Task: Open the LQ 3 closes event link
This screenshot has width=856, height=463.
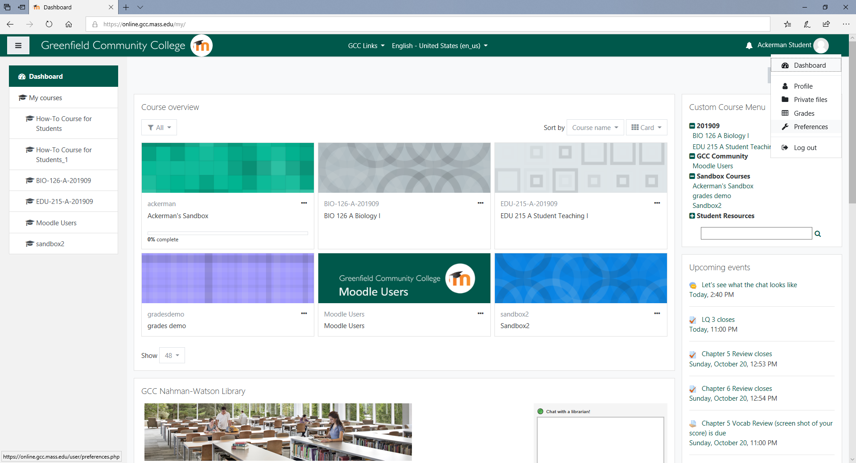Action: point(718,320)
